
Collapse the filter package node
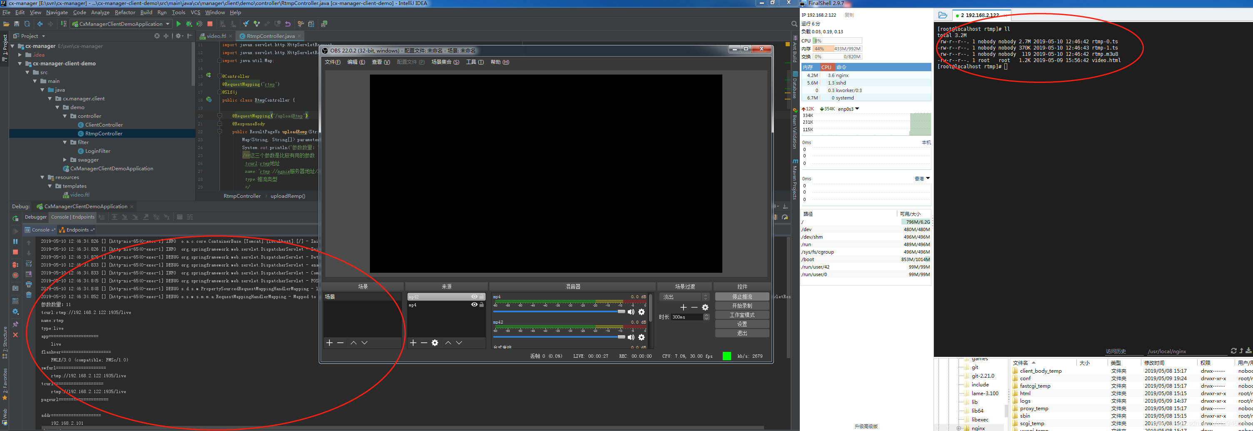pyautogui.click(x=65, y=142)
